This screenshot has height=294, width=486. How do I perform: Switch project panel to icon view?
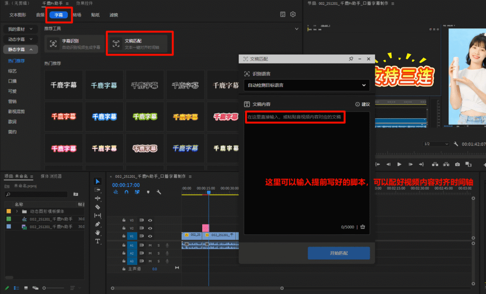(26, 288)
